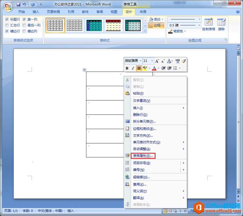This screenshot has width=243, height=216.
Task: Select the Eraser (擦除) tool
Action: coord(221,24)
